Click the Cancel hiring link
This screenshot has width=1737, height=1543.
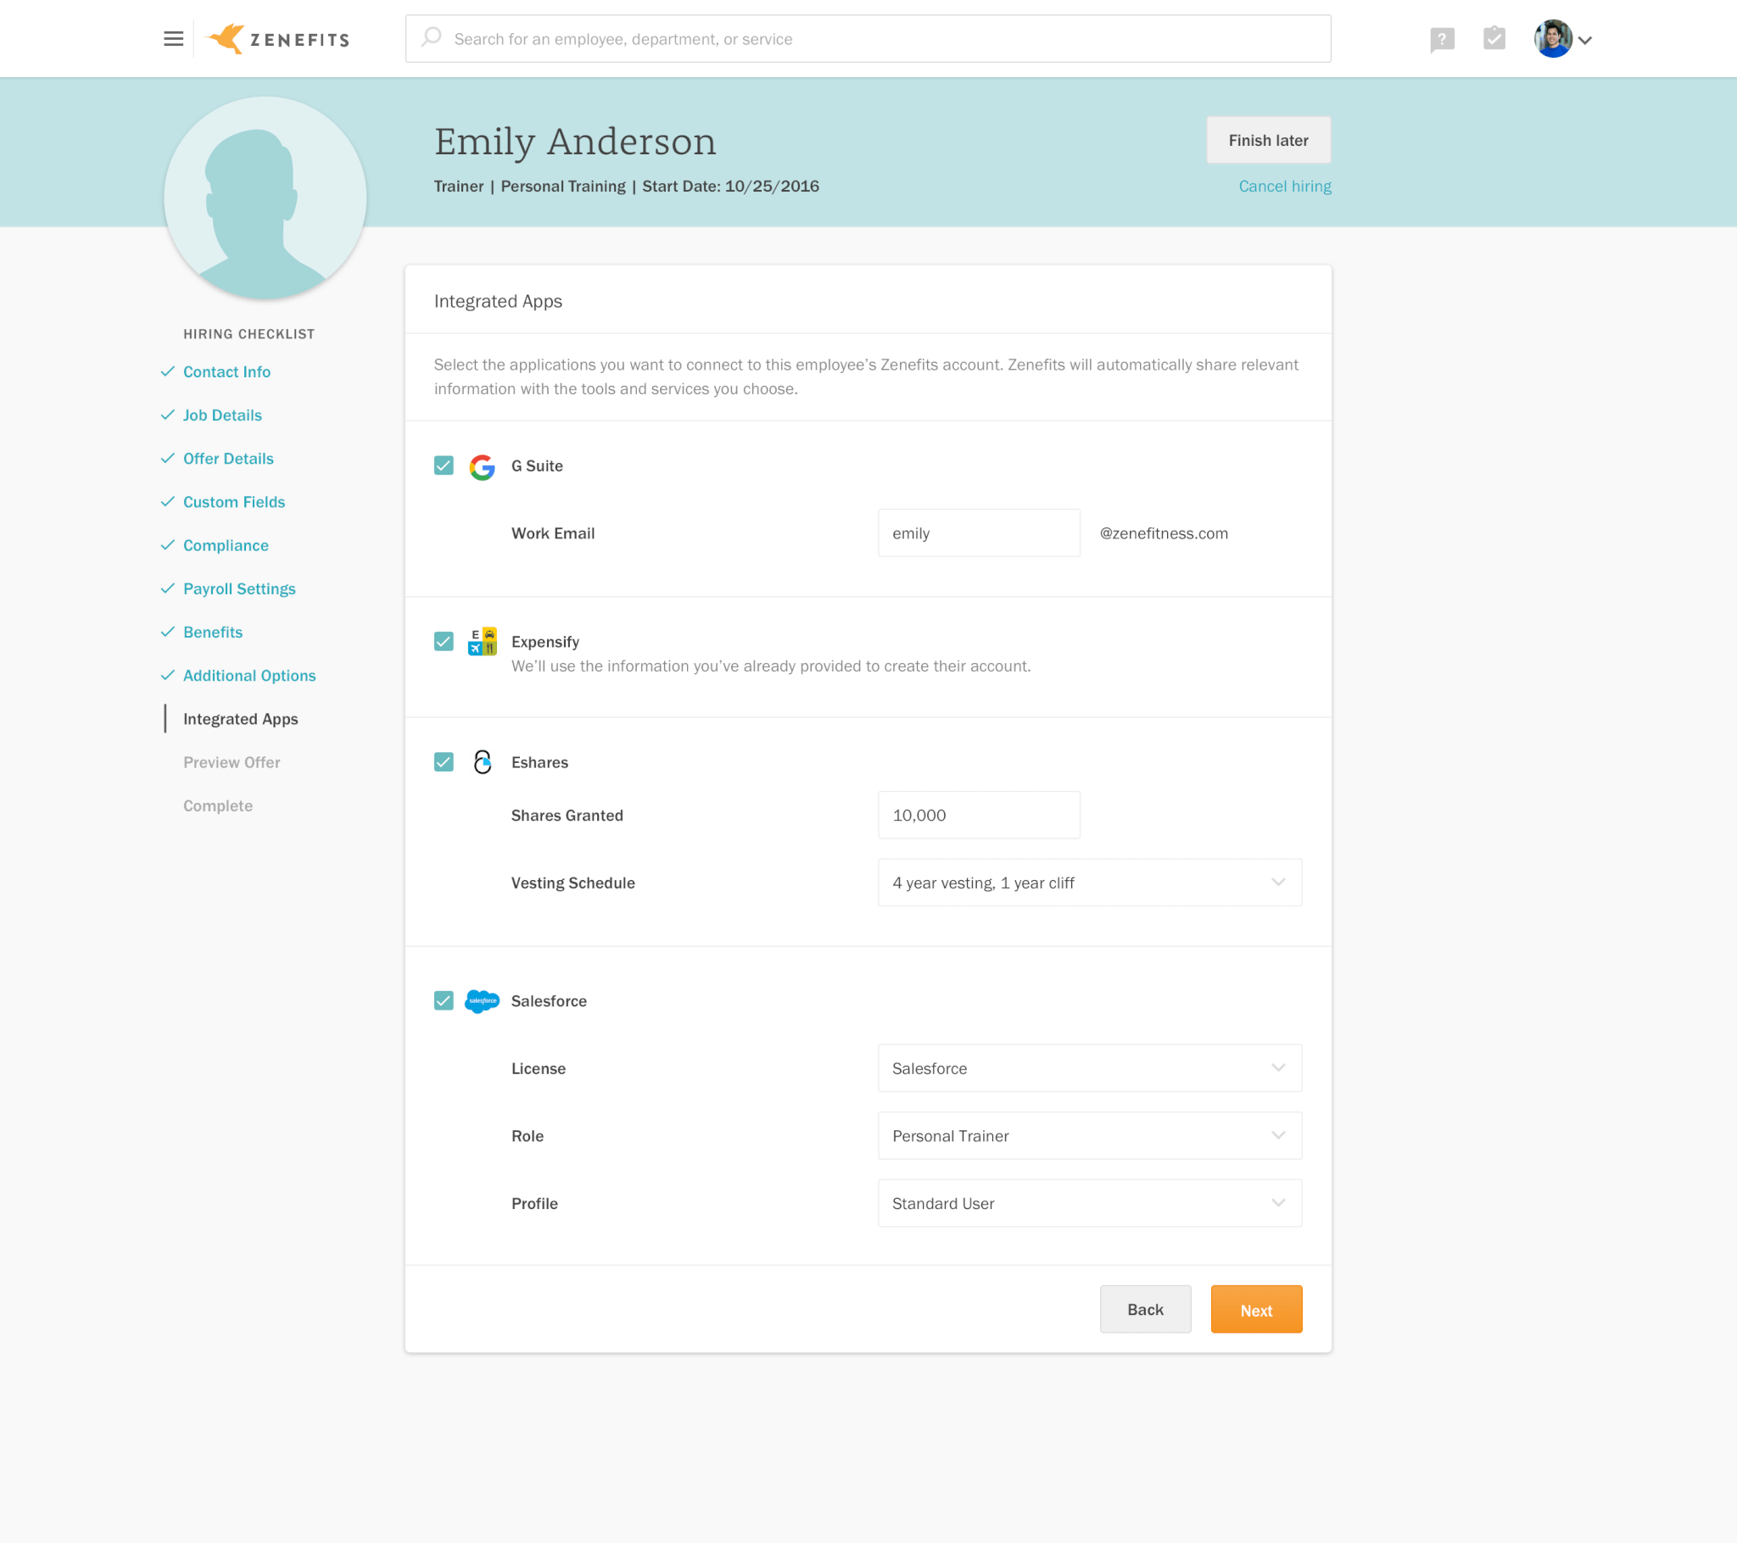(1285, 186)
